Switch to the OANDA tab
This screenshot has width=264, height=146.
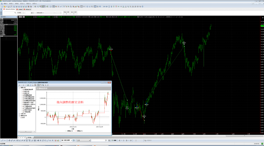tap(20, 9)
